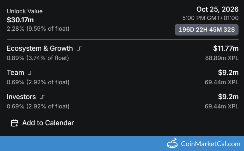Select the Ecosystem & Growth label
The width and height of the screenshot is (244, 151).
[40, 48]
